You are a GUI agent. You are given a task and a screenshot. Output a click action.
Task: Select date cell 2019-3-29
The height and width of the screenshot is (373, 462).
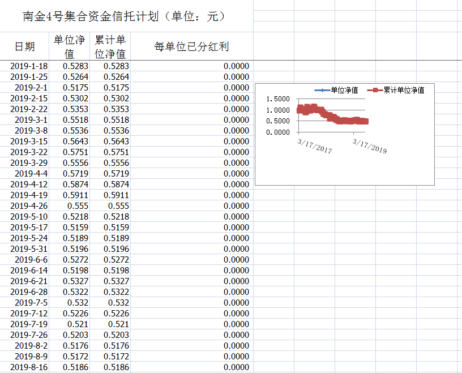[24, 162]
